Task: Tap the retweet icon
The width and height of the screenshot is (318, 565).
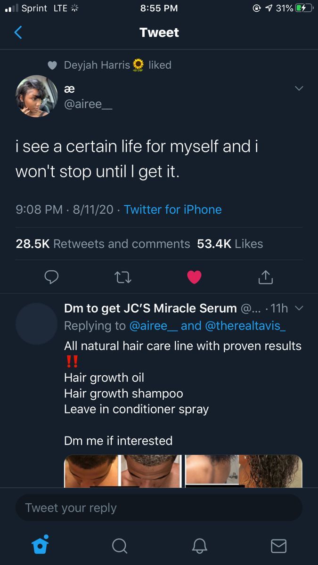Action: pos(123,278)
